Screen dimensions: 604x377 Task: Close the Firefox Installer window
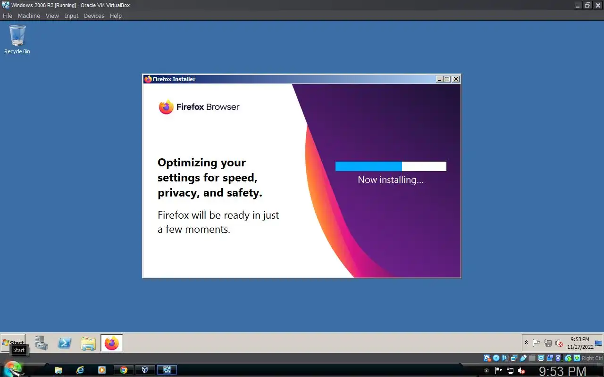click(456, 79)
